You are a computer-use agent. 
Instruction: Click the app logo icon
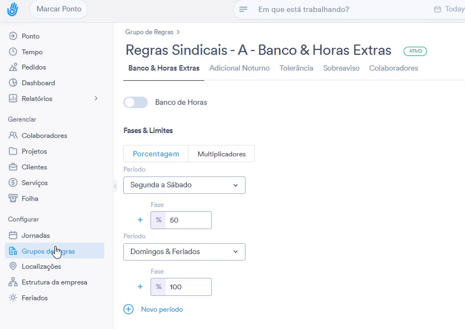12,9
